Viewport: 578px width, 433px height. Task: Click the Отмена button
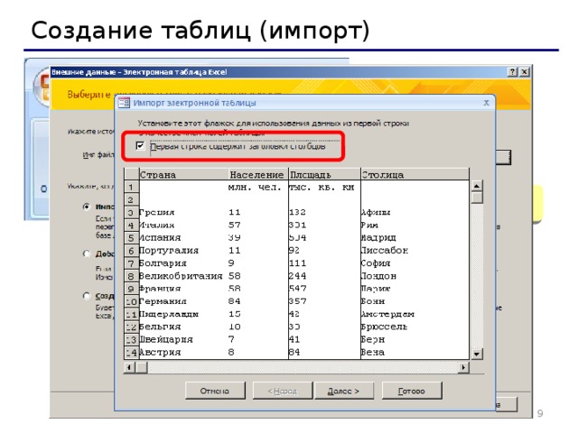215,391
